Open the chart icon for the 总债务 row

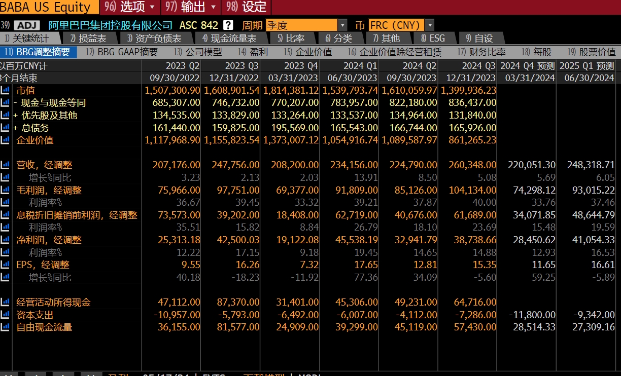(6, 128)
